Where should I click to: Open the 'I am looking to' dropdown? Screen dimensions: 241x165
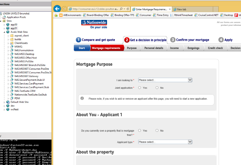[165, 80]
